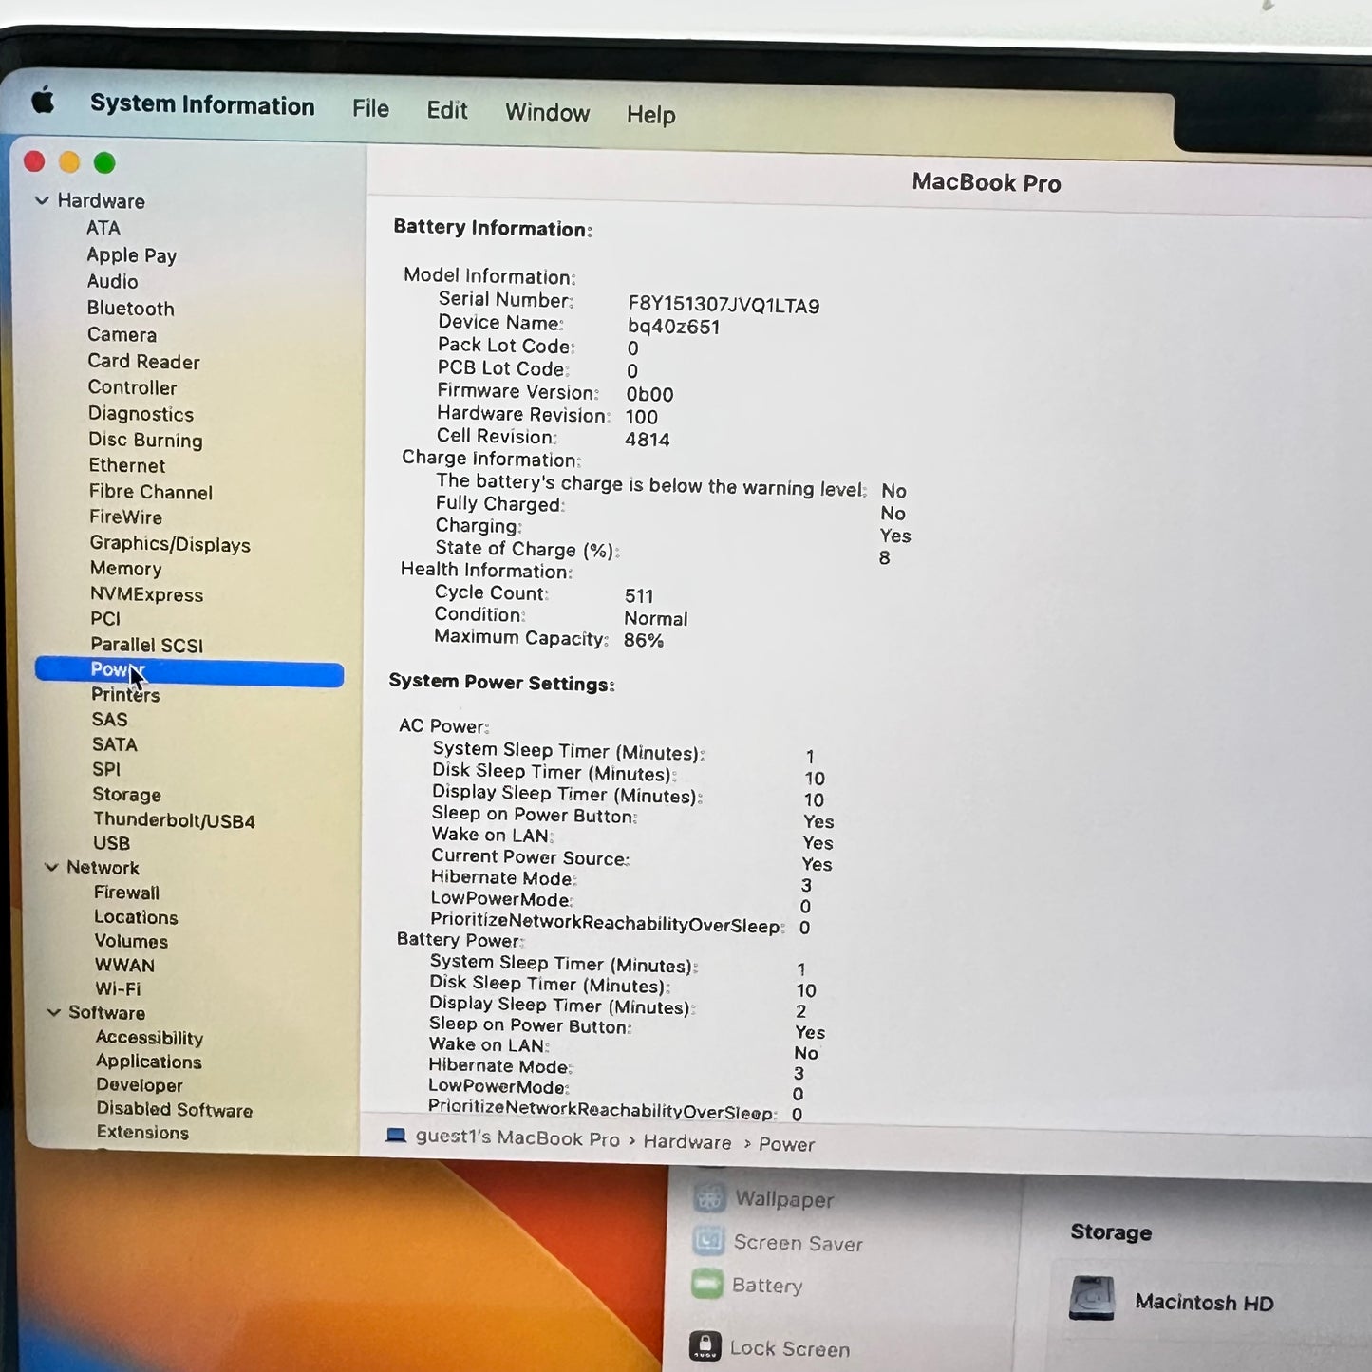Open the Help menu
This screenshot has width=1372, height=1372.
click(x=650, y=115)
